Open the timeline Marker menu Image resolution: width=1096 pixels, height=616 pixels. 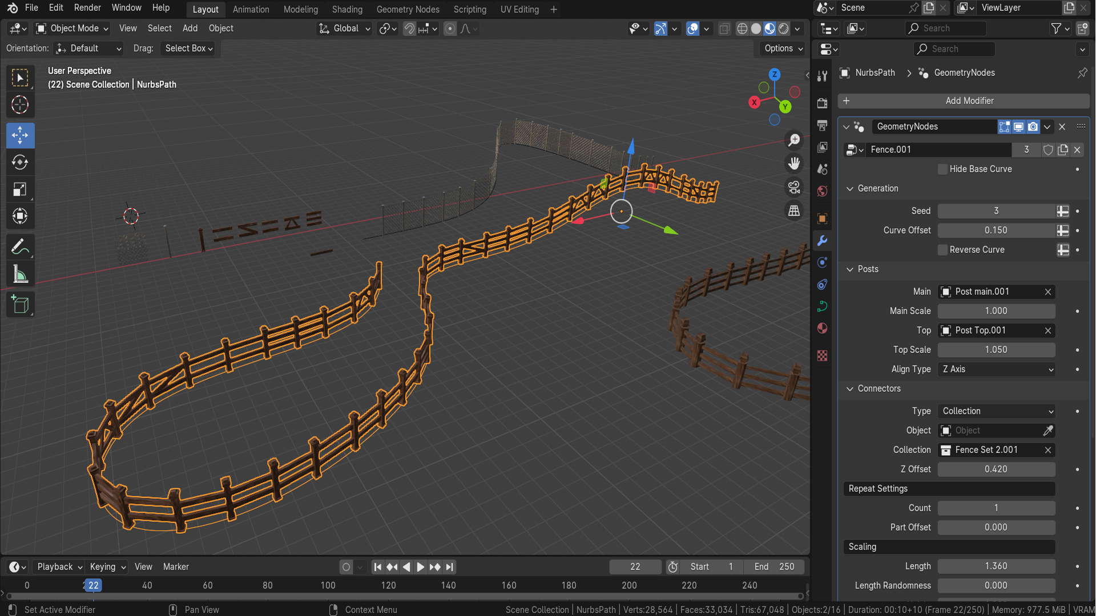[176, 567]
